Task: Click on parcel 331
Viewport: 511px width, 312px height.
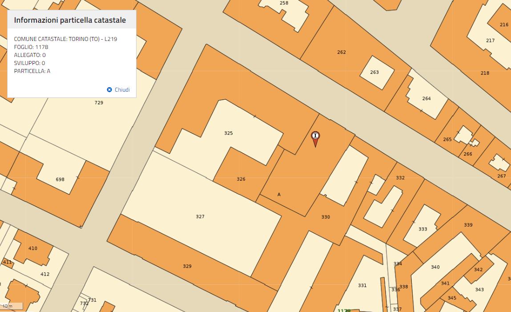Action: coord(362,285)
